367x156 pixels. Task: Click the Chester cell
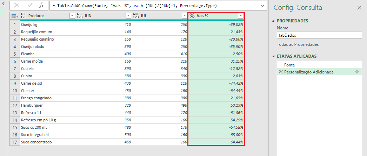tap(48, 91)
